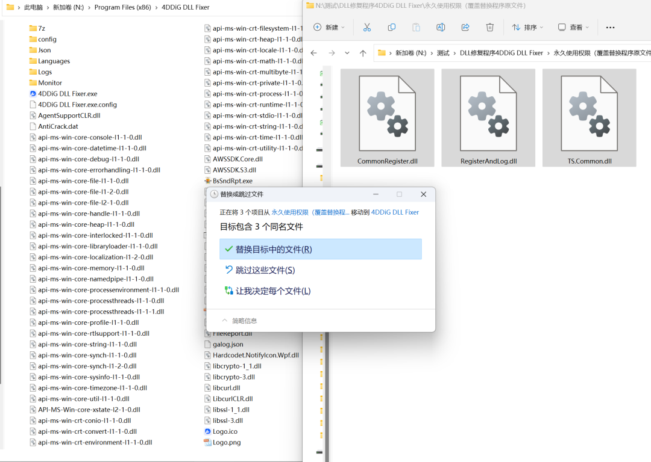The image size is (651, 462).
Task: Go back with the left arrow button
Action: 314,53
